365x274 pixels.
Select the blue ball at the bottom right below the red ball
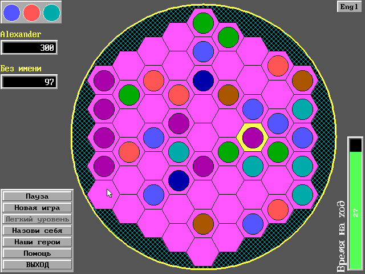pyautogui.click(x=253, y=224)
